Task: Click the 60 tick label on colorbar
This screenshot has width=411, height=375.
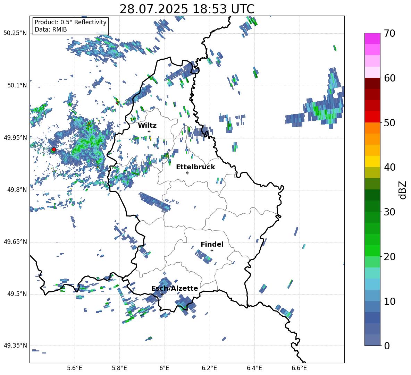Action: click(x=389, y=78)
